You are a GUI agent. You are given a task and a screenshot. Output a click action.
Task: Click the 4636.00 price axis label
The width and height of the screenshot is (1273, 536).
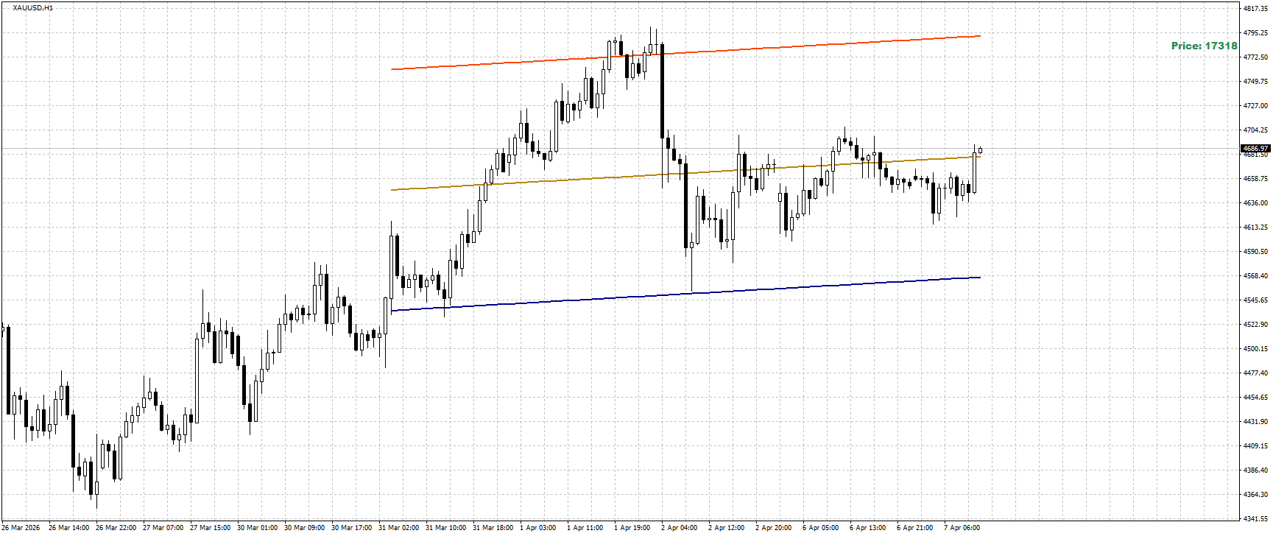[1255, 203]
